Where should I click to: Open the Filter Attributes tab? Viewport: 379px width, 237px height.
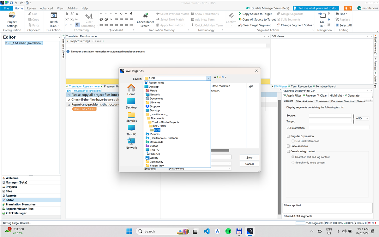coord(304,101)
